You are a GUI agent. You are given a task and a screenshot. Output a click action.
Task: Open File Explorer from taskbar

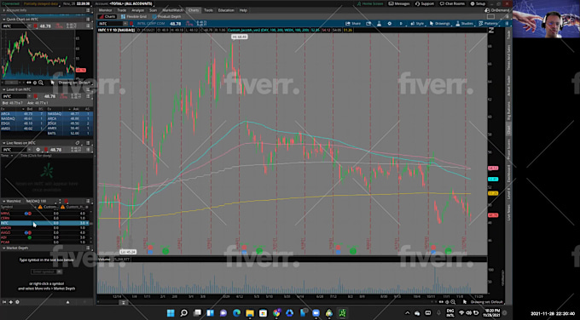(250, 313)
